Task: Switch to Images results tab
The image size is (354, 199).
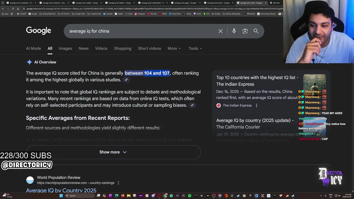Action: point(65,48)
